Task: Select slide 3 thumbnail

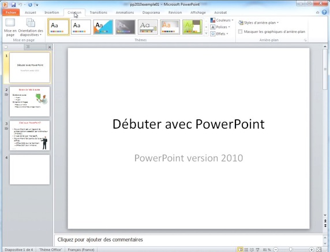Action: 29,136
